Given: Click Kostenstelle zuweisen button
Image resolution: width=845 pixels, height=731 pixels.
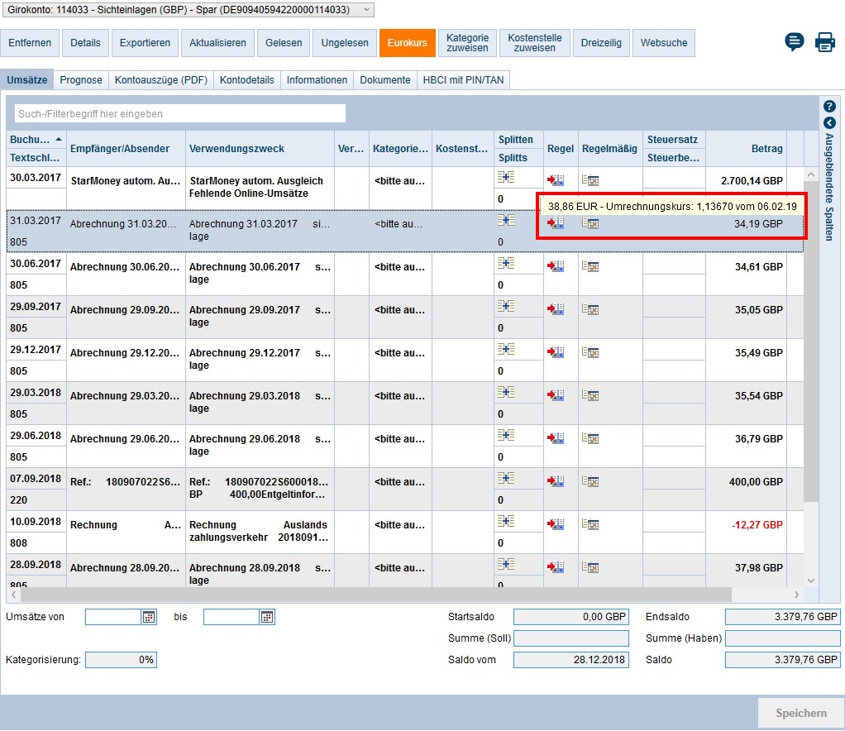Looking at the screenshot, I should coord(535,43).
